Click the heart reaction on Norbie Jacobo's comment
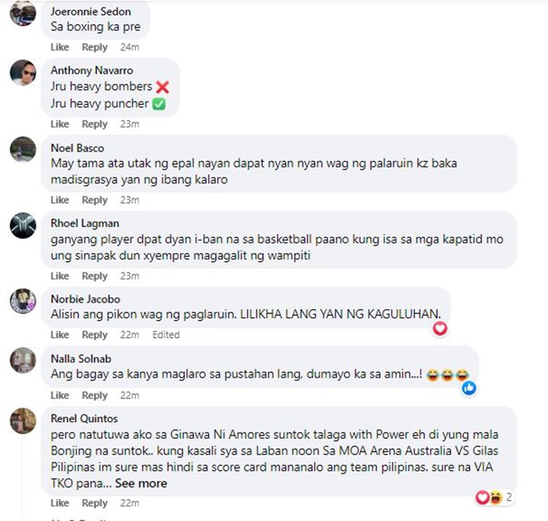This screenshot has width=548, height=521. point(440,328)
